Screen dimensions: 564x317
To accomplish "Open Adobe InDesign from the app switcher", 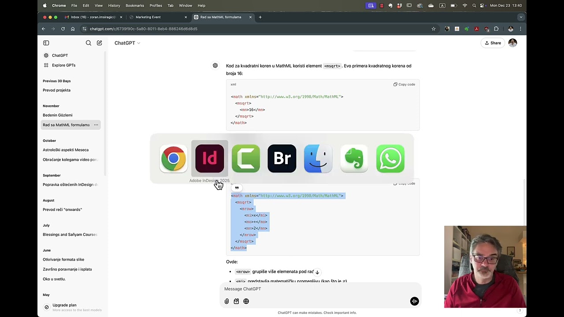I will tap(209, 158).
